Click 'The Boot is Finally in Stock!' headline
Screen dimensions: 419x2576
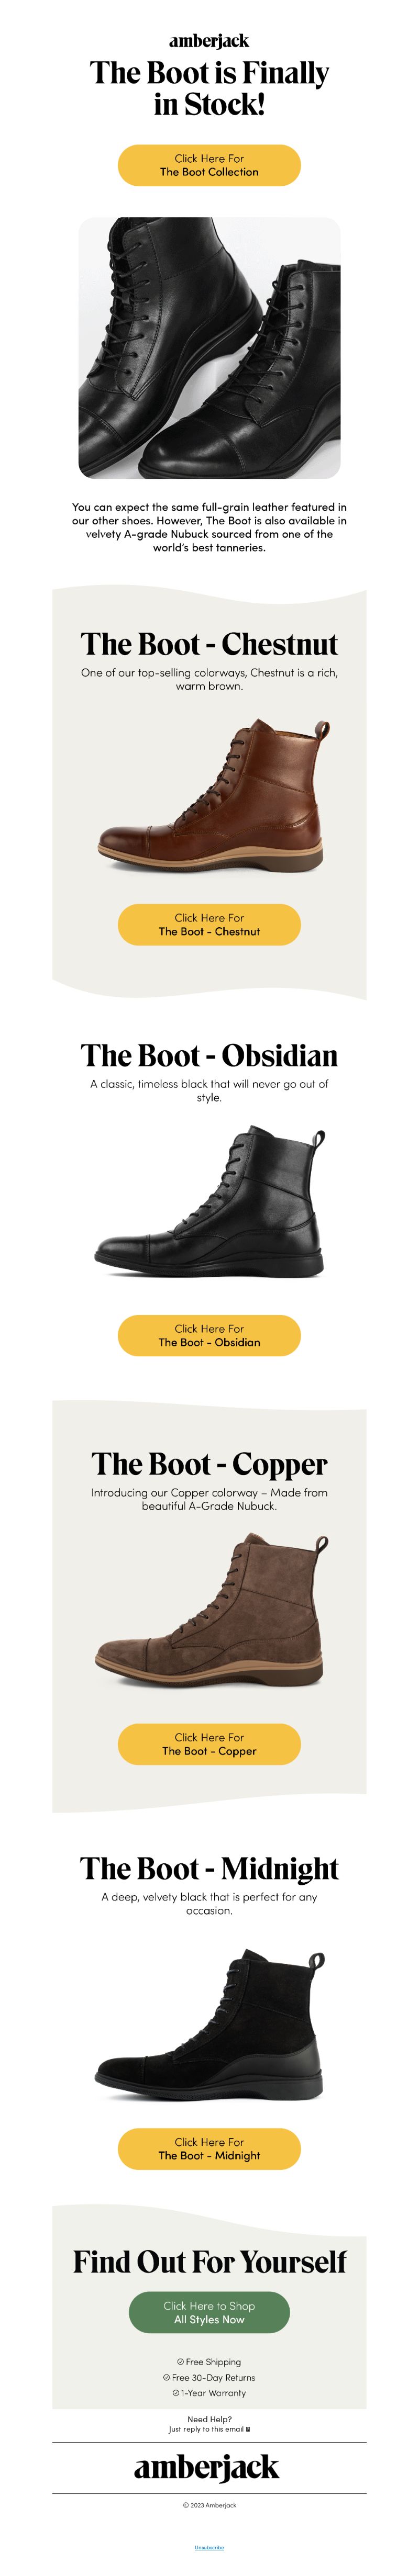[x=209, y=88]
